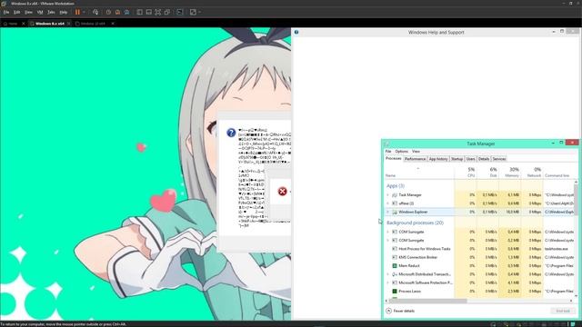The height and width of the screenshot is (327, 582).
Task: Take a snapshot of this virtual machine
Action: coord(108,12)
